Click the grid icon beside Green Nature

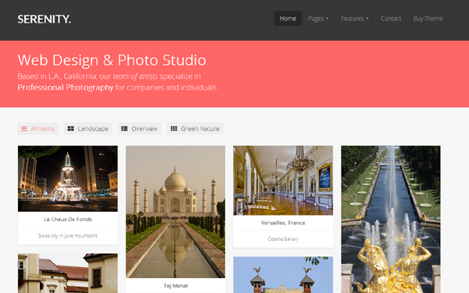174,129
